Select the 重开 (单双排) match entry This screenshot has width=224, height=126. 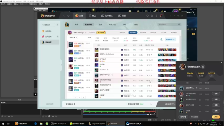79,89
